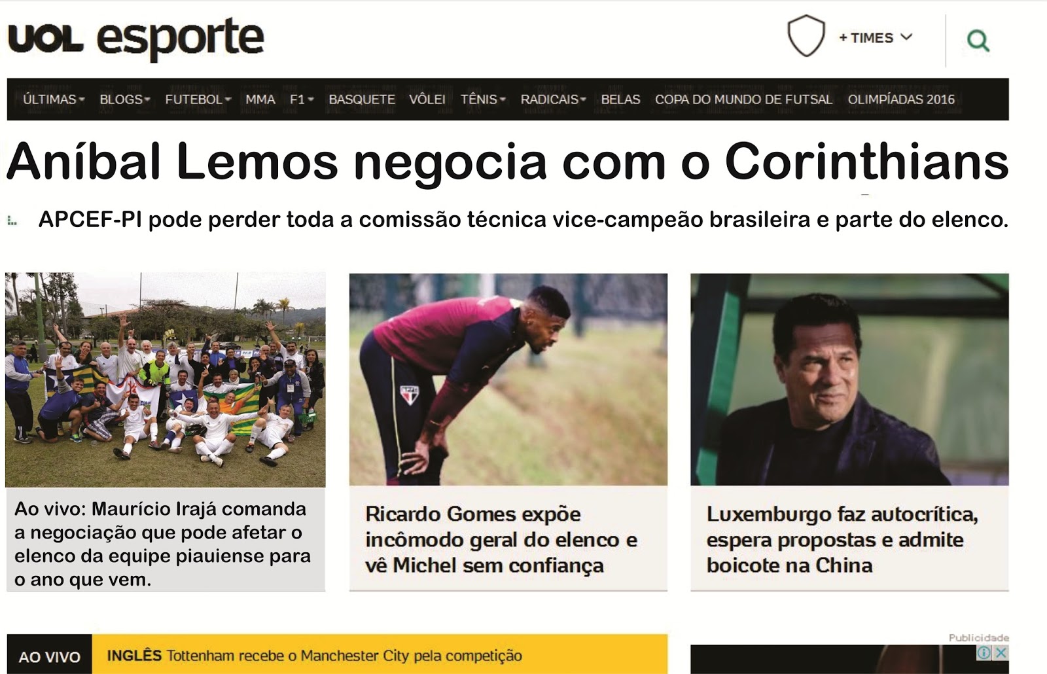
Task: Read Ricardo Gomes article headline
Action: coord(501,540)
